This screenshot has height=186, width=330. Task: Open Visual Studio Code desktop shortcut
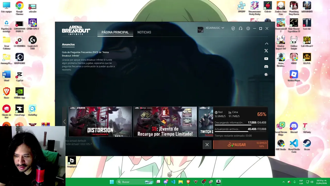coord(294,146)
